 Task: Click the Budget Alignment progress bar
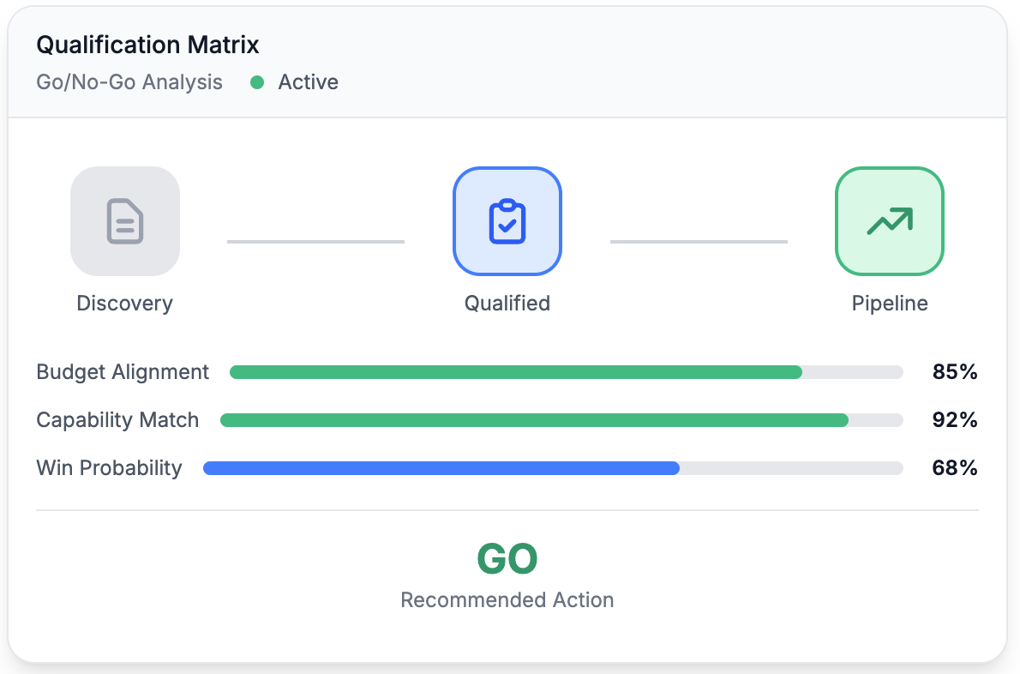pos(567,372)
